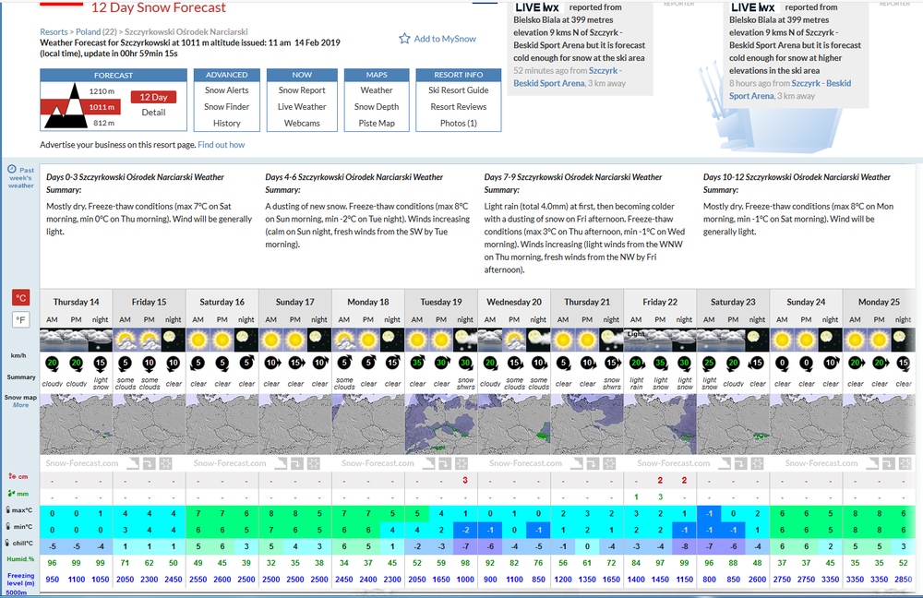Viewport: 923px width, 598px height.
Task: Open the Ski Resort Guide link
Action: pyautogui.click(x=459, y=90)
